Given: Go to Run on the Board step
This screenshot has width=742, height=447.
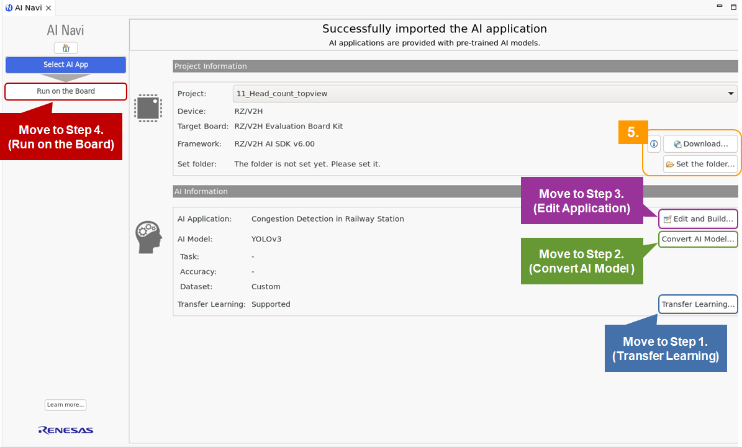Looking at the screenshot, I should click(66, 91).
